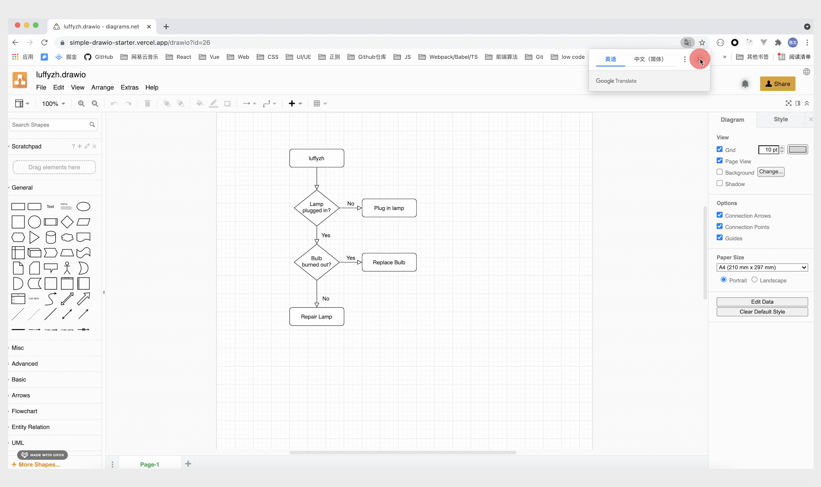Click the Google Translate icon in address bar
Screen dimensions: 821x487
click(688, 42)
